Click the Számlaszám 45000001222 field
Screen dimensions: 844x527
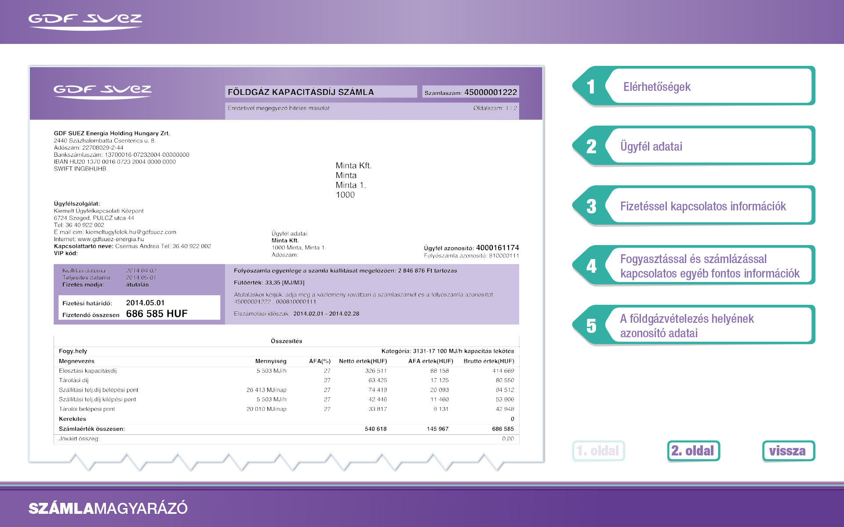(x=470, y=92)
